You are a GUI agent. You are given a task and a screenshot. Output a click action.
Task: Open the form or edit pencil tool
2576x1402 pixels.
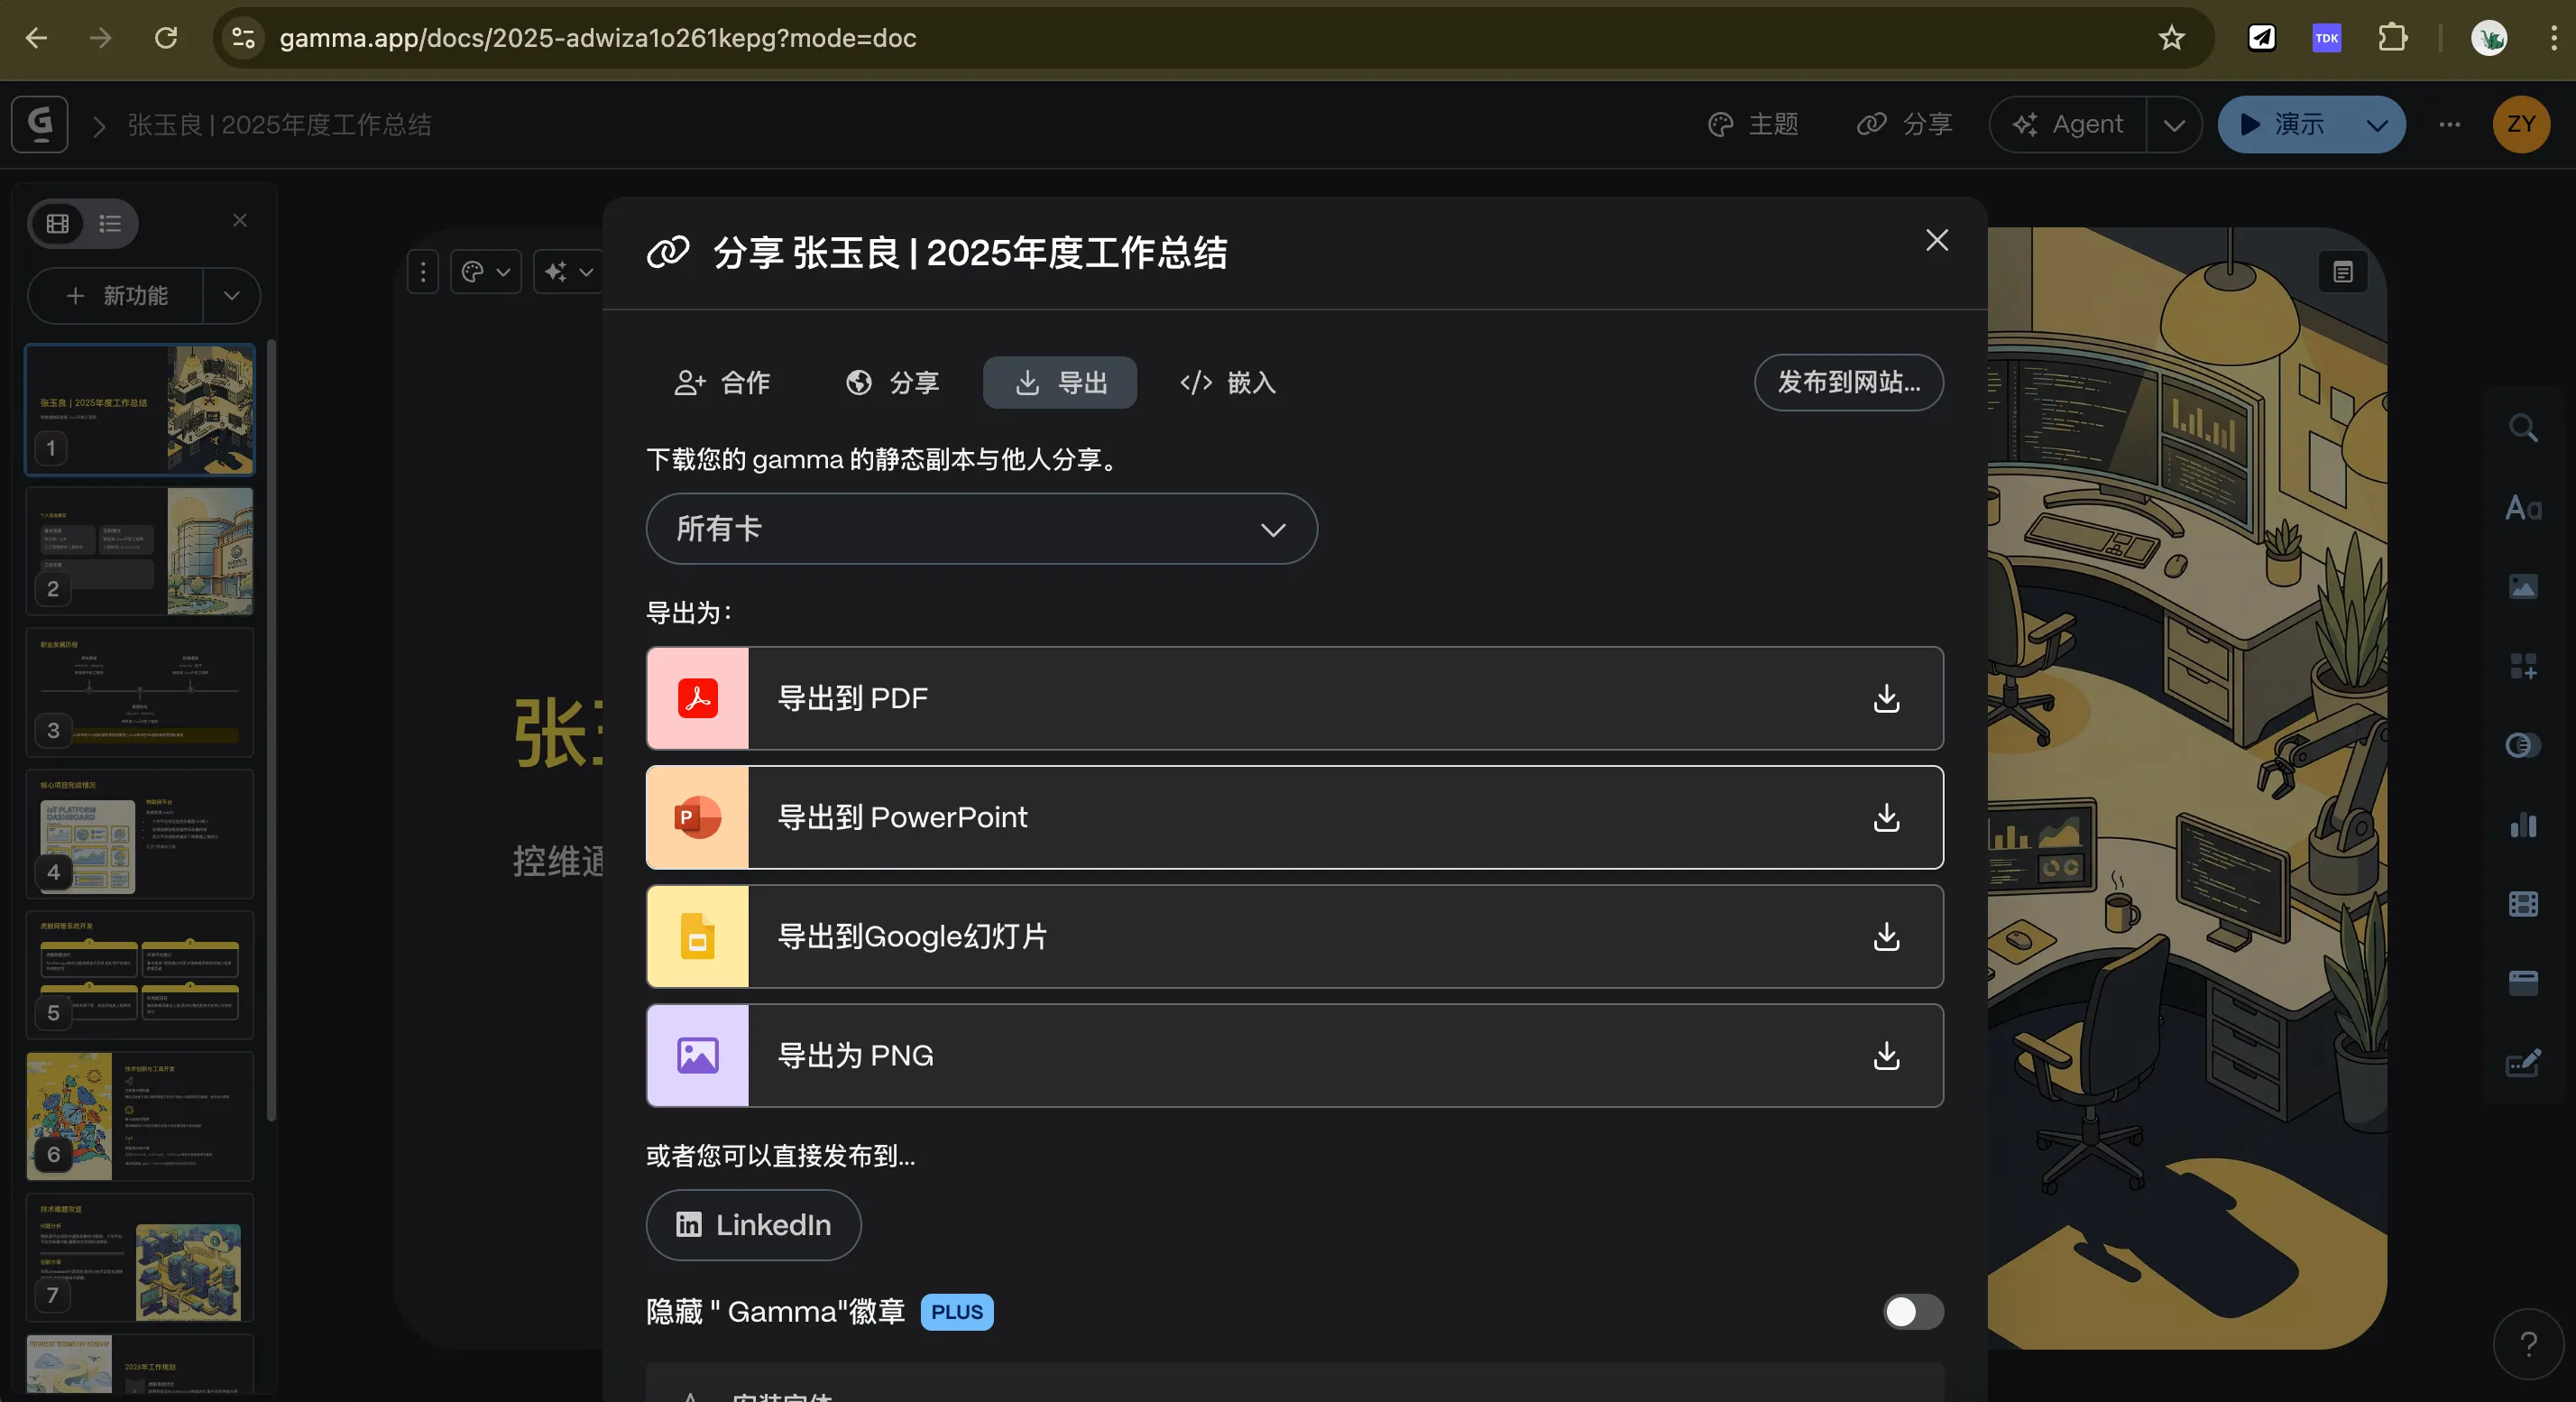2523,1062
